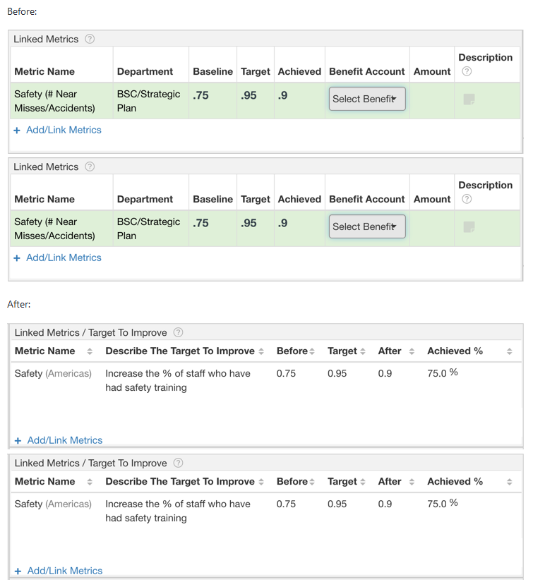The image size is (533, 582).
Task: Click Add/Link Metrics link in second Before panel
Action: [64, 257]
